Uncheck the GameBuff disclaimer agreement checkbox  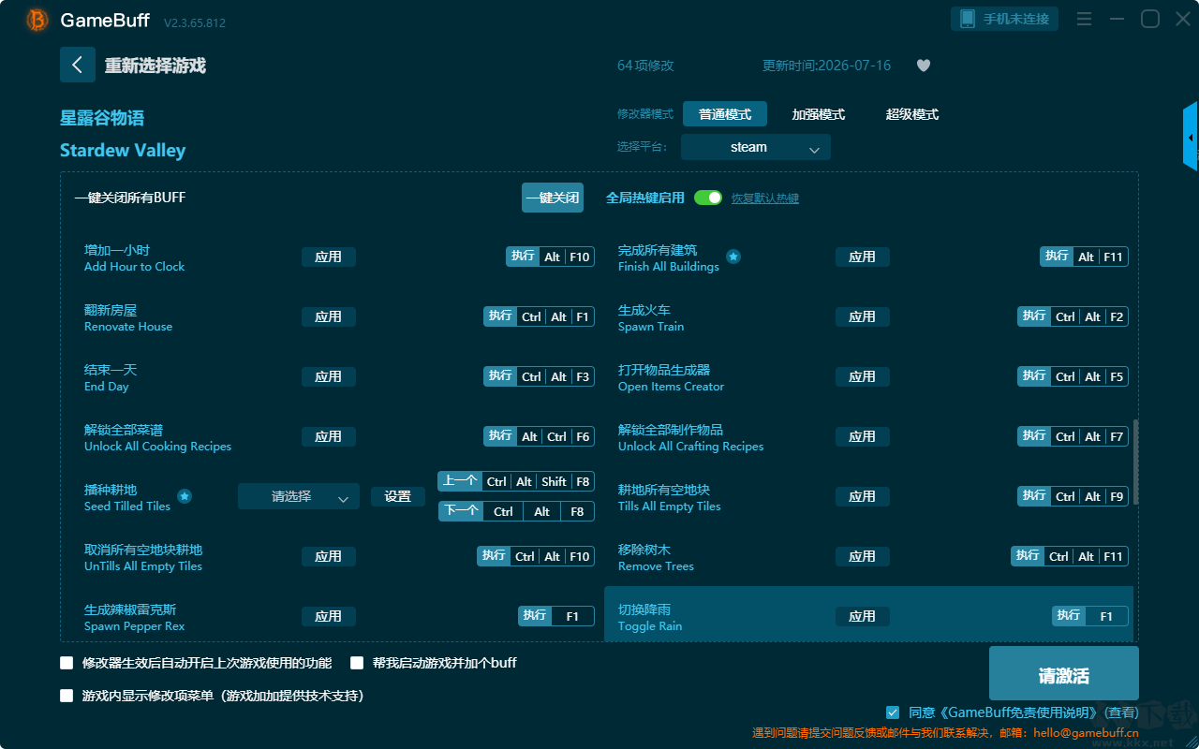893,712
